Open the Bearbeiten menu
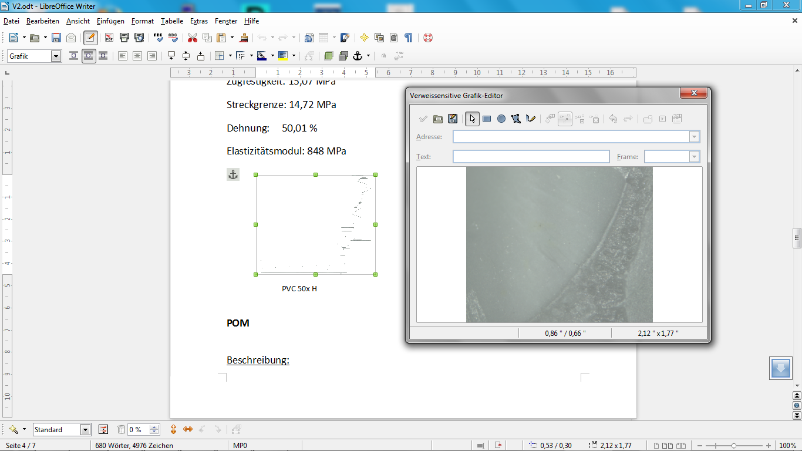 pyautogui.click(x=42, y=21)
